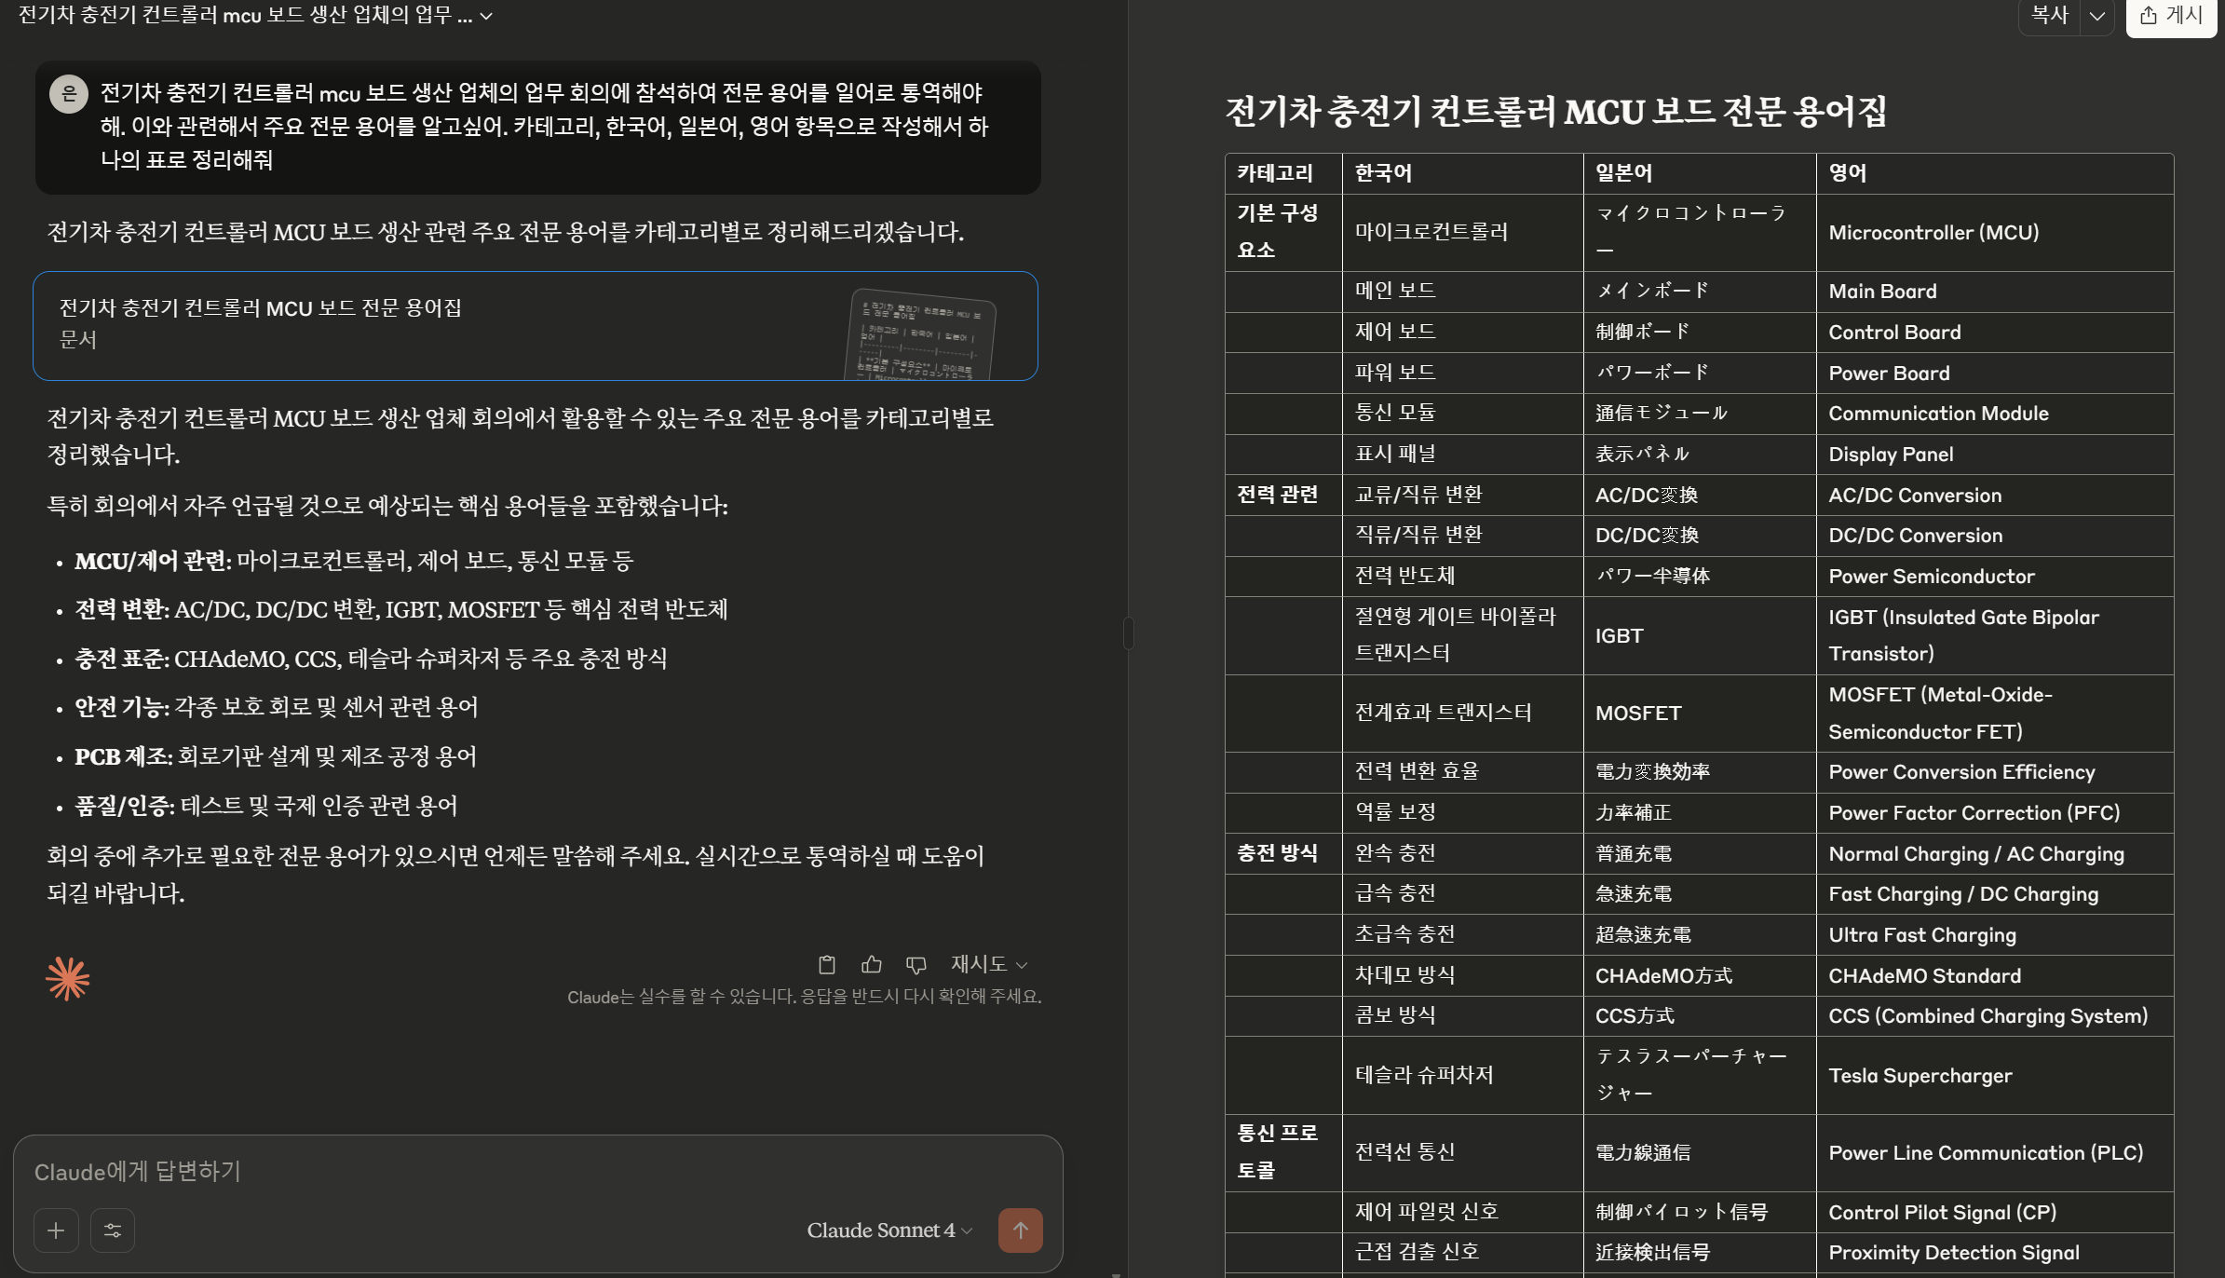The width and height of the screenshot is (2225, 1278).
Task: Click the plus attachment icon
Action: tap(56, 1230)
